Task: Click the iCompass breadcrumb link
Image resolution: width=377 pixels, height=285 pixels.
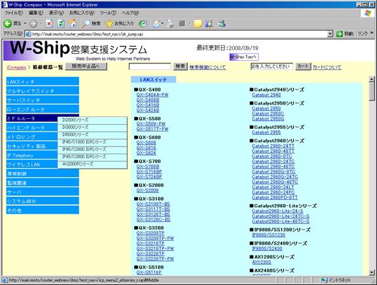Action: point(16,67)
